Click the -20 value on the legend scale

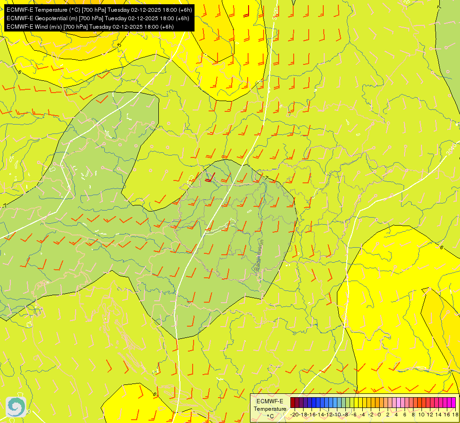coord(295,415)
